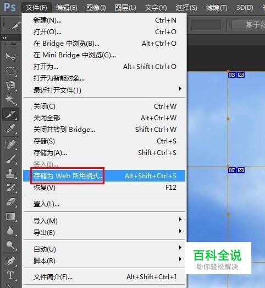Choose 文件简介(F)... menu entry
The image size is (265, 288).
104,276
